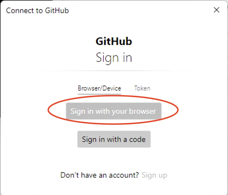This screenshot has width=228, height=195.
Task: Click the Connect to GitHub window title
Action: (37, 11)
